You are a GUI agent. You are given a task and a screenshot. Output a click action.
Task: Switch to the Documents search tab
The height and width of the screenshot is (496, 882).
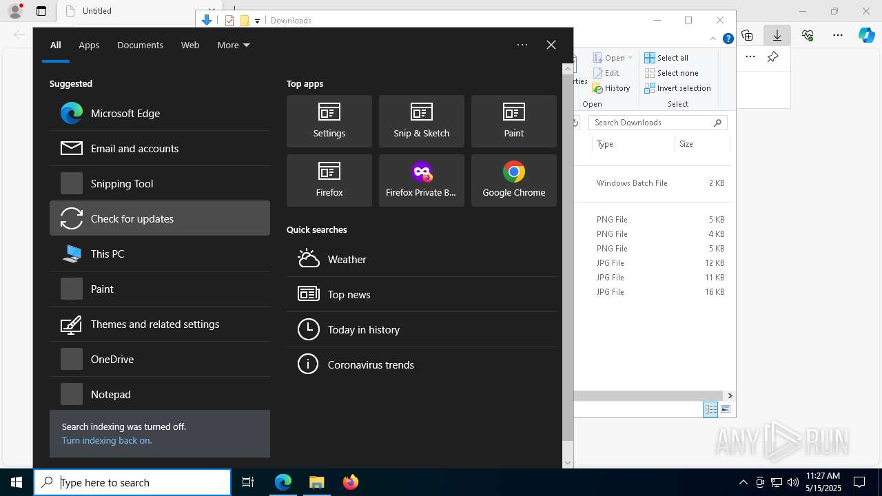tap(140, 45)
